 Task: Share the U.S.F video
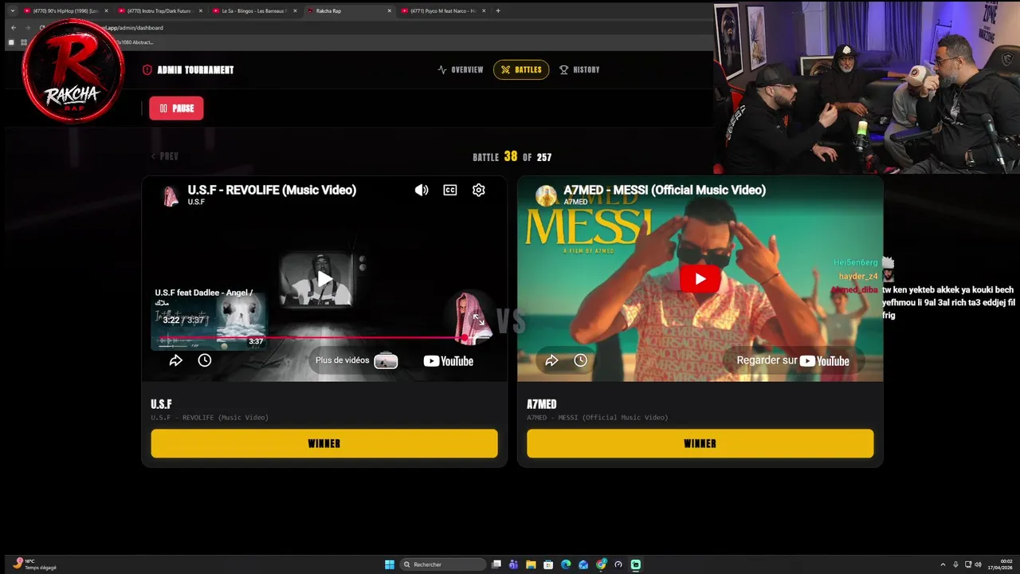tap(176, 360)
